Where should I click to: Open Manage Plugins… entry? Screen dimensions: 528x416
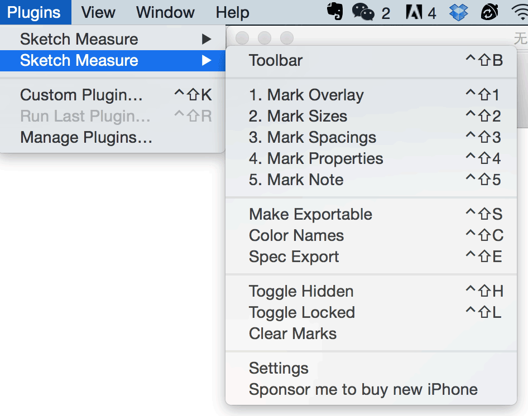click(87, 137)
